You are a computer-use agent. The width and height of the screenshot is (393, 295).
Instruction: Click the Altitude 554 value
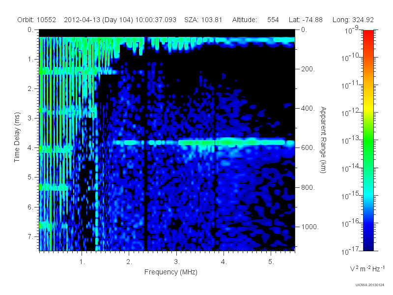(273, 20)
